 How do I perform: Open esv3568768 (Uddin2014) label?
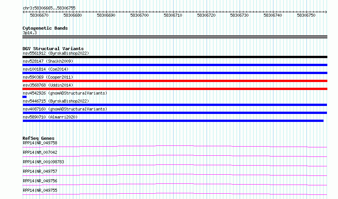pyautogui.click(x=48, y=85)
